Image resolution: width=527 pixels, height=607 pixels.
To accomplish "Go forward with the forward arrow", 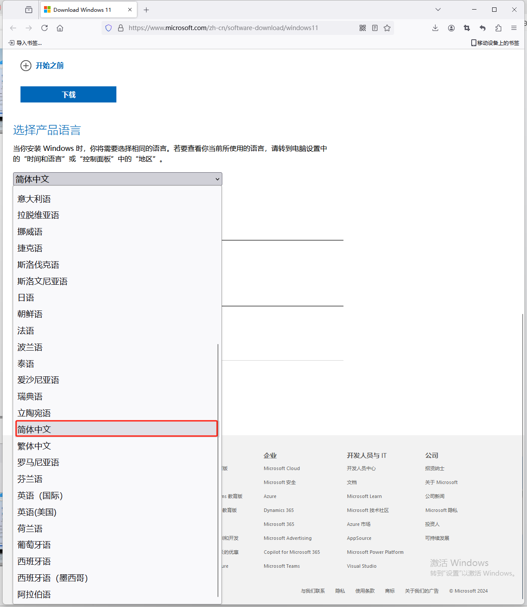I will [x=29, y=28].
